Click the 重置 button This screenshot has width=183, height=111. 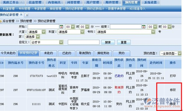click(x=124, y=42)
